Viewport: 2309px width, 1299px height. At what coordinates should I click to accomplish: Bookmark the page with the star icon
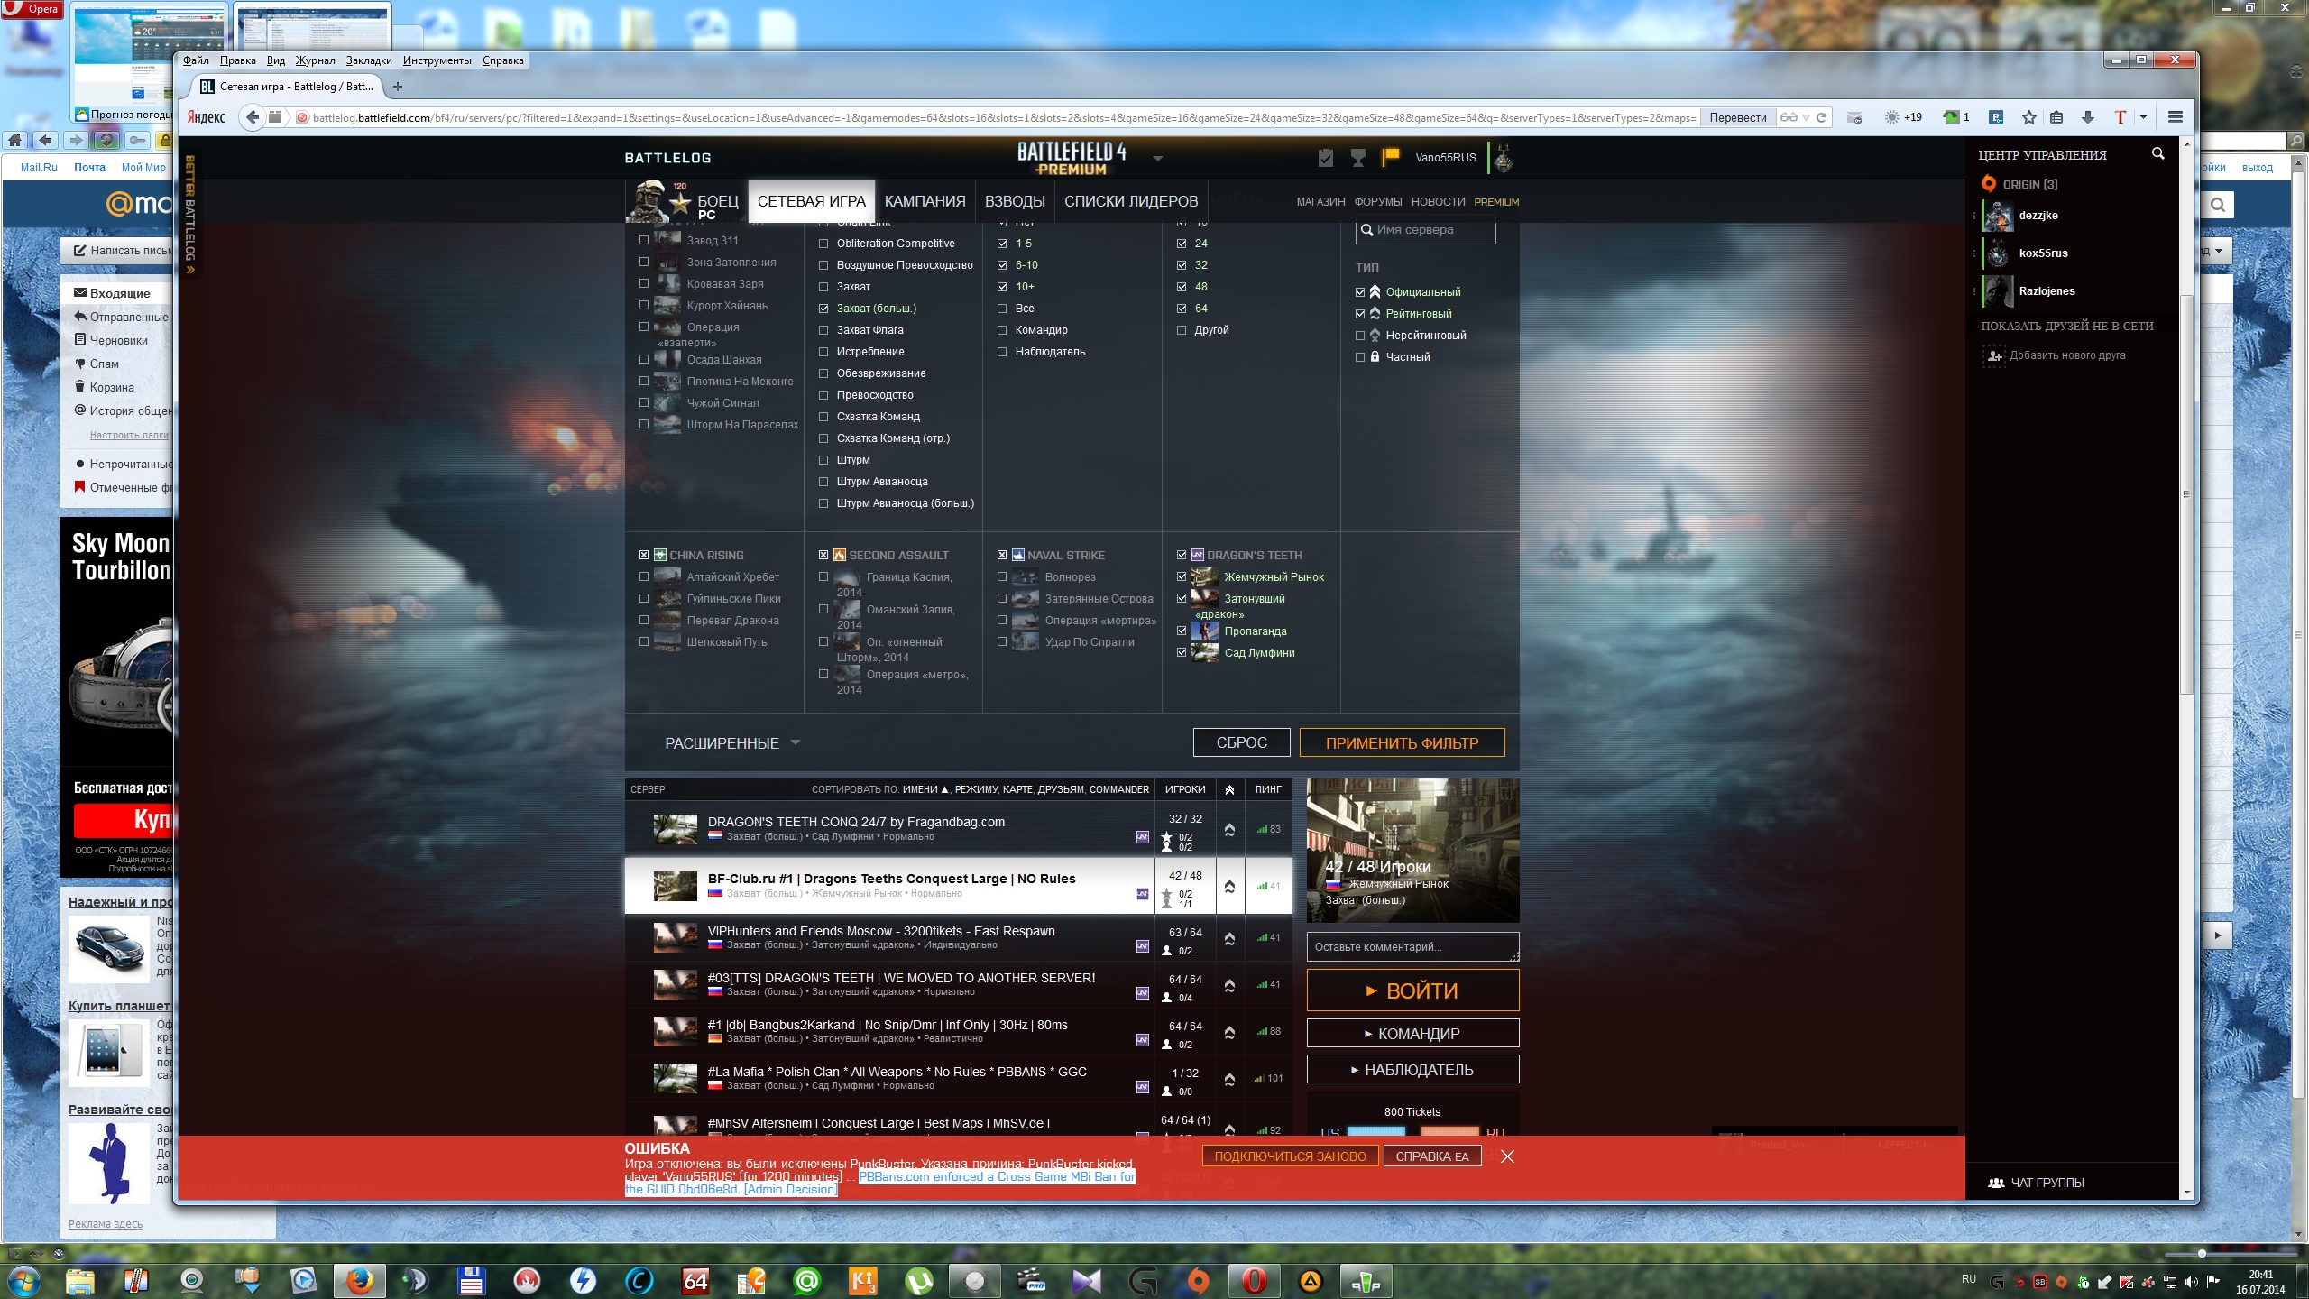(2028, 117)
